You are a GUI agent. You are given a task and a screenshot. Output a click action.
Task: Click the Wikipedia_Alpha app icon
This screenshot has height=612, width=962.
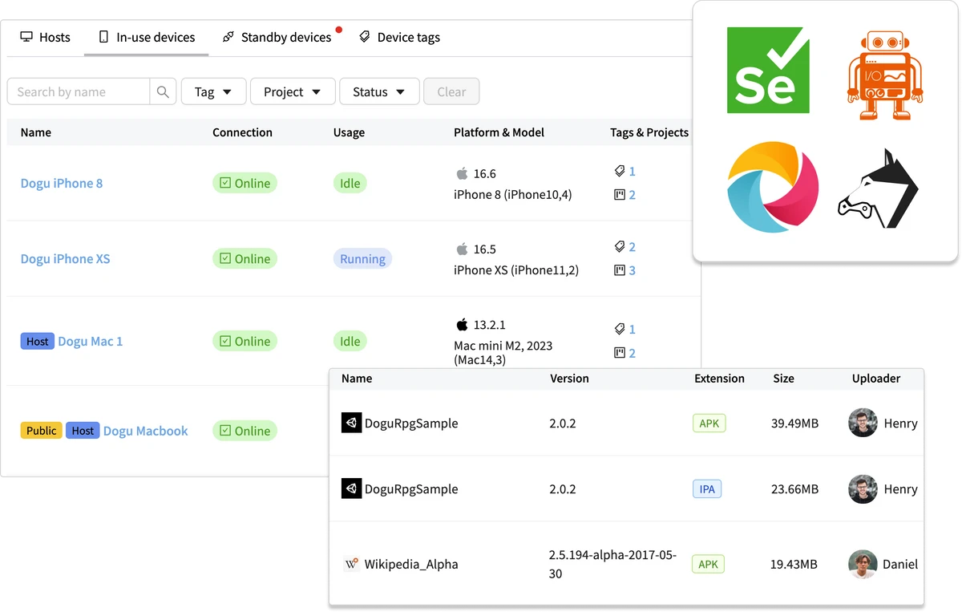(351, 564)
